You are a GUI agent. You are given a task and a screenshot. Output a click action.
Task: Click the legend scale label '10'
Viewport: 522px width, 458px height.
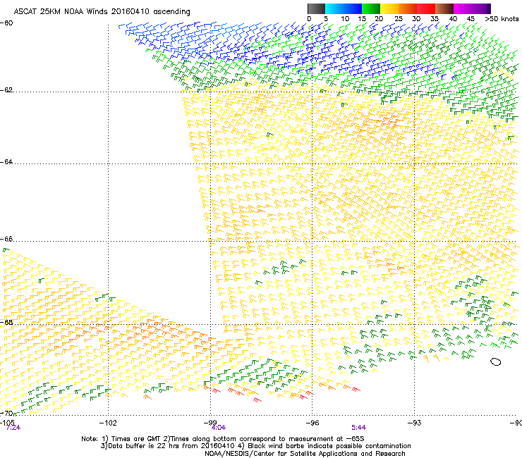[x=345, y=19]
